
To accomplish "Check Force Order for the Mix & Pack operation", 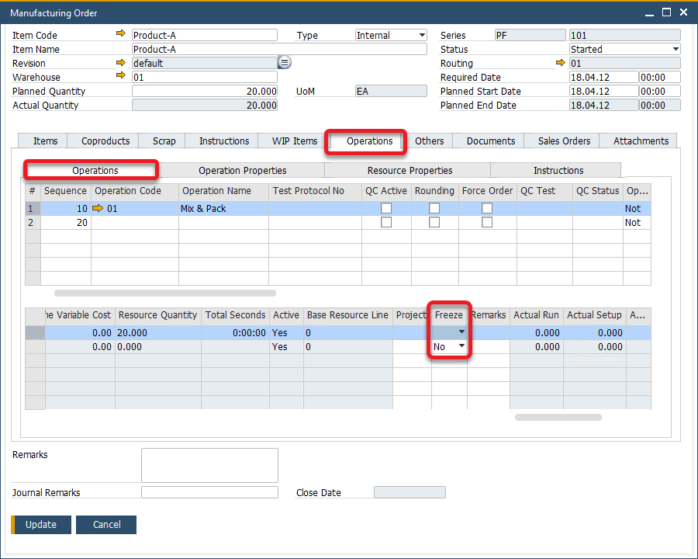I will tap(487, 208).
